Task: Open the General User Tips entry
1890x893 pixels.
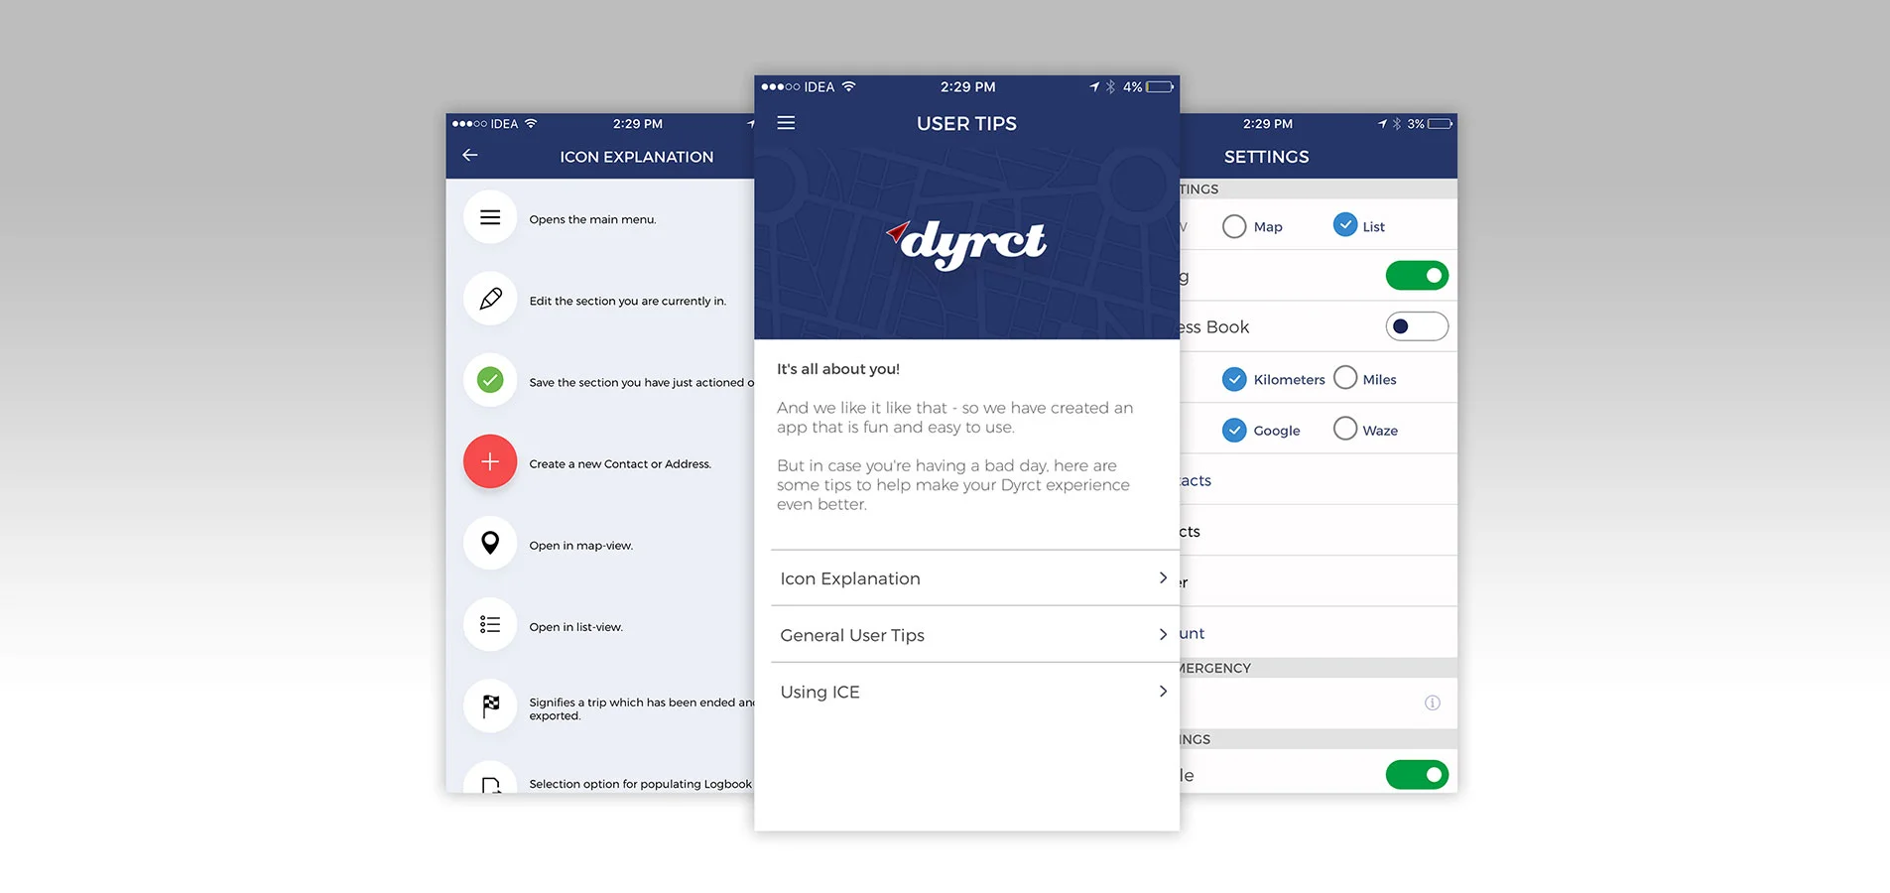Action: coord(853,635)
